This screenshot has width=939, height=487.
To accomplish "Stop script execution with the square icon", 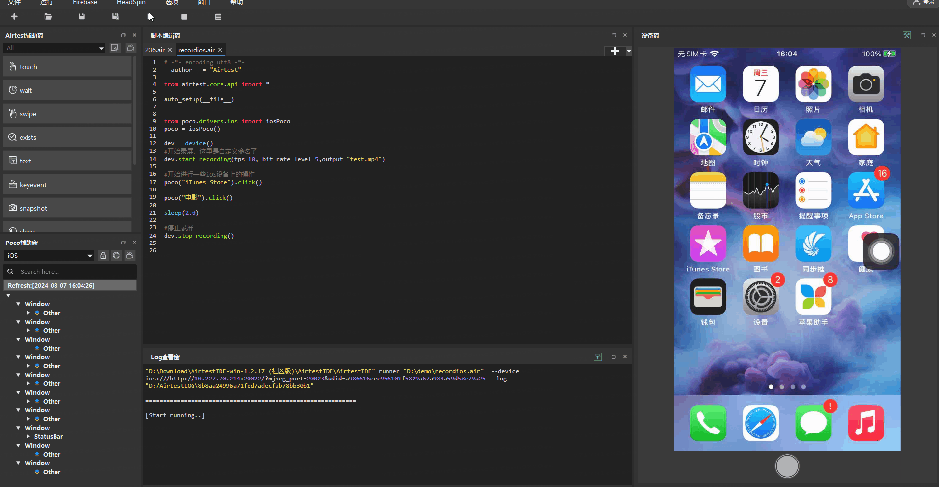I will [184, 16].
